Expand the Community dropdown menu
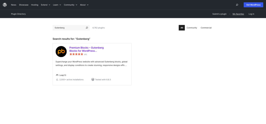266x124 pixels. point(70,5)
